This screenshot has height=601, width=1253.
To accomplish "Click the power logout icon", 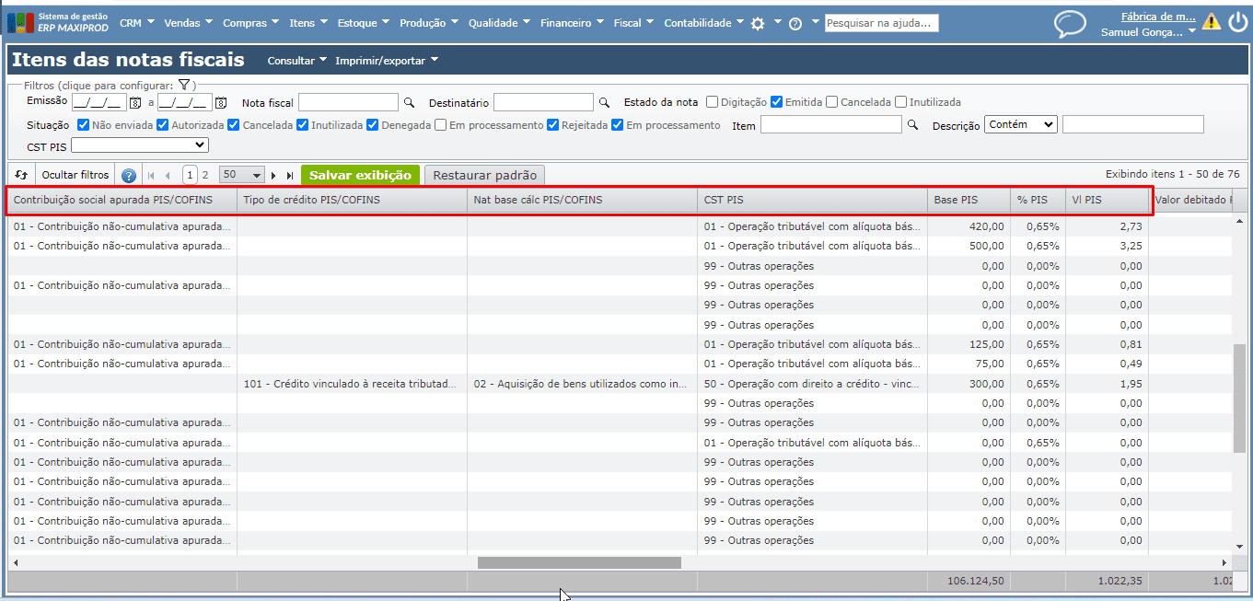I will (1237, 21).
